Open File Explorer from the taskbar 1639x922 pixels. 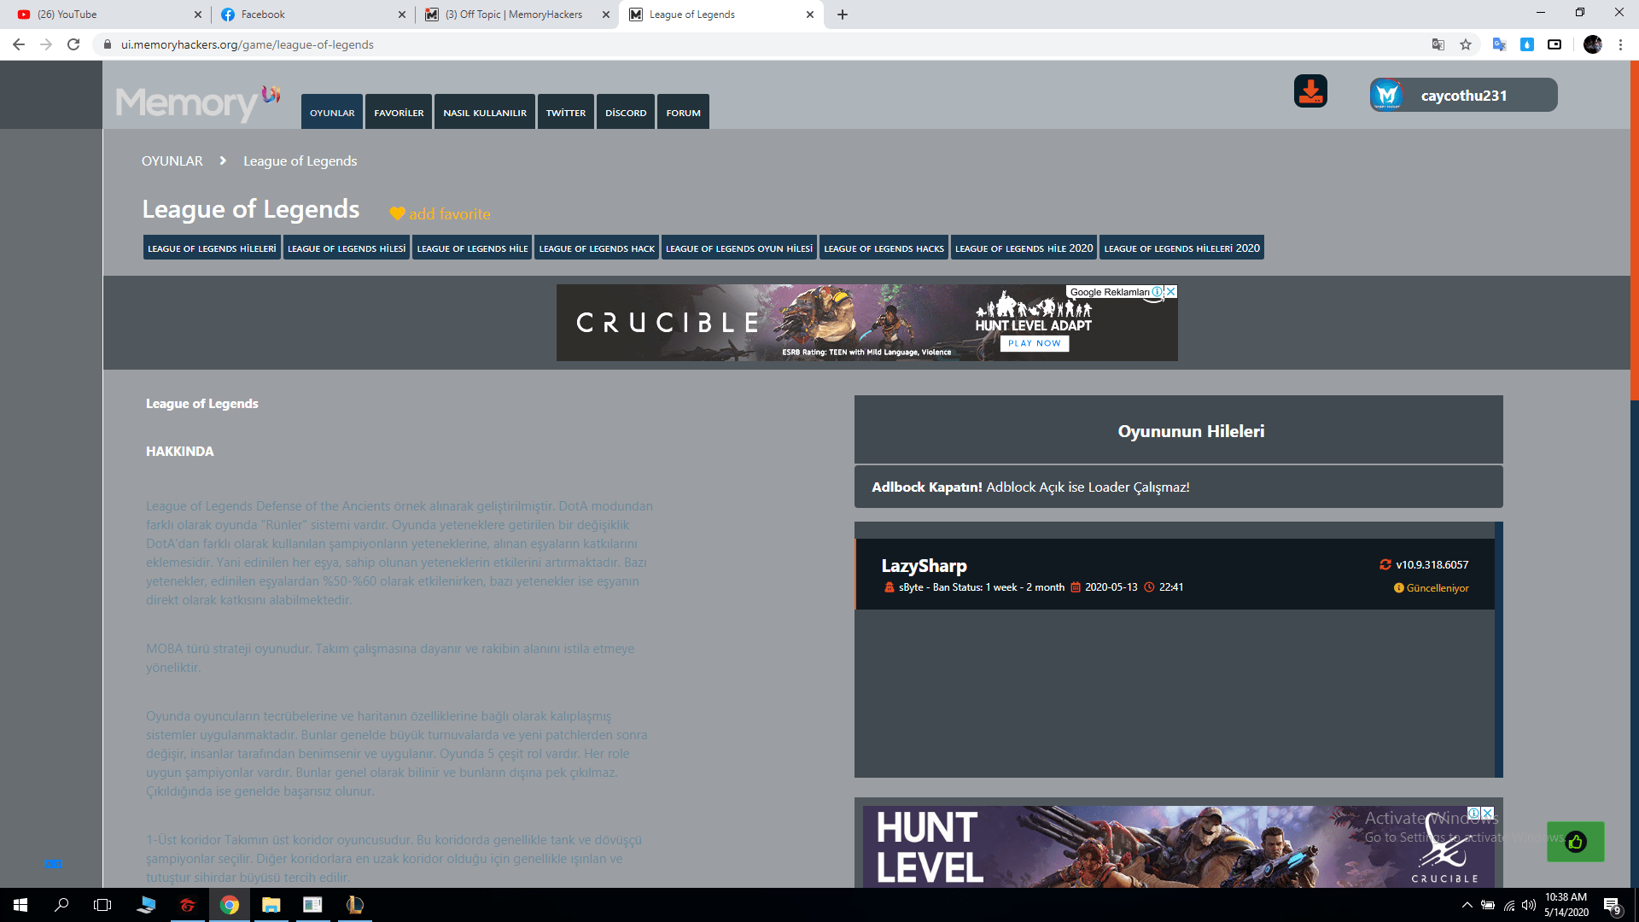coord(271,905)
